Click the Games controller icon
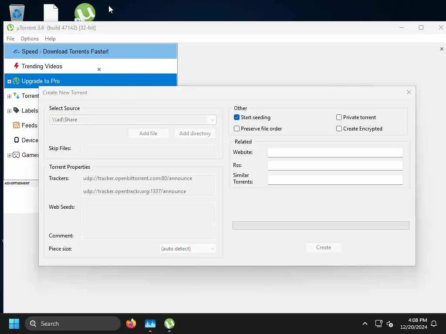Screen dimensions: 446x334 [16, 155]
